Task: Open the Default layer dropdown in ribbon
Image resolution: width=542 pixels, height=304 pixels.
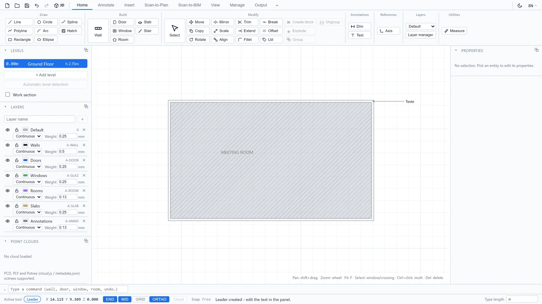Action: point(421,26)
